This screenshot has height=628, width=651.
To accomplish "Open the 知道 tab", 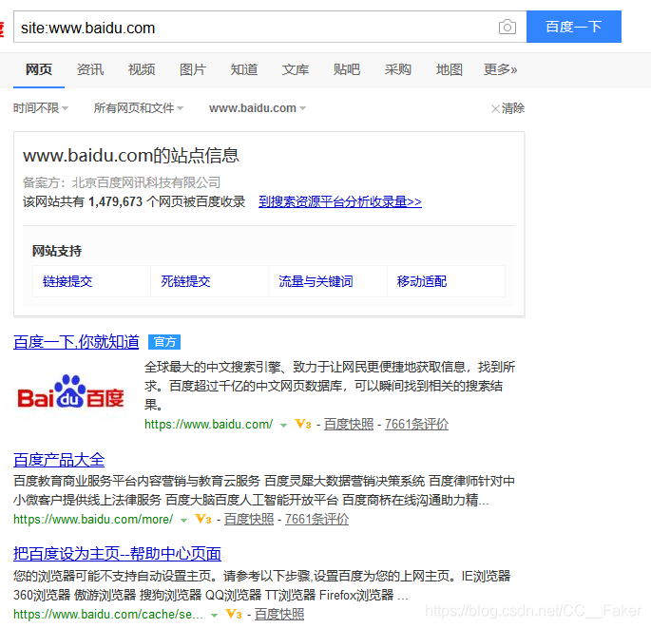I will tap(244, 69).
